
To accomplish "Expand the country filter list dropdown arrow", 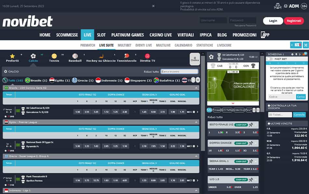I will (198, 80).
